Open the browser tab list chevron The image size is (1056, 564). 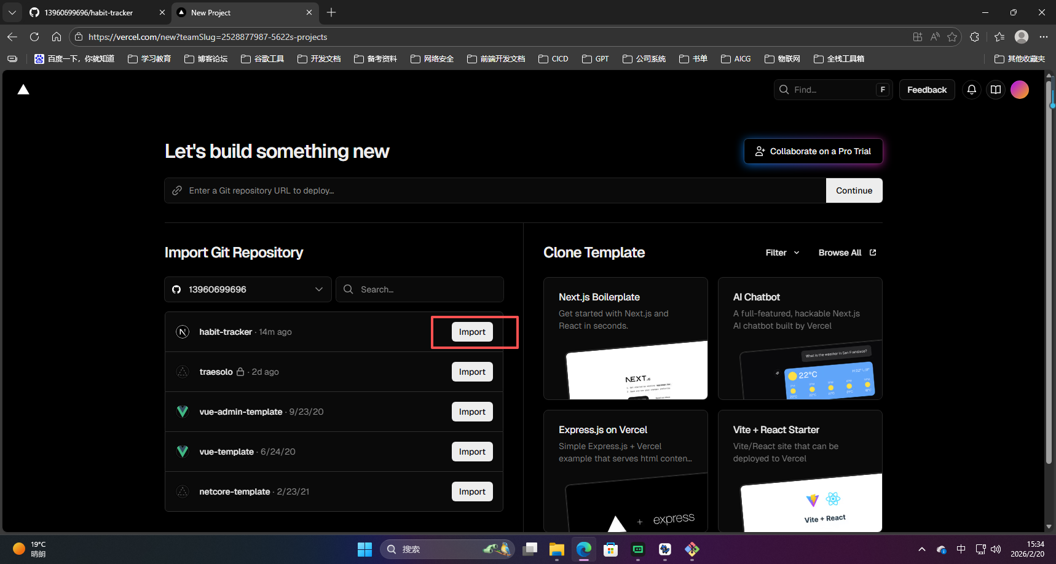12,12
